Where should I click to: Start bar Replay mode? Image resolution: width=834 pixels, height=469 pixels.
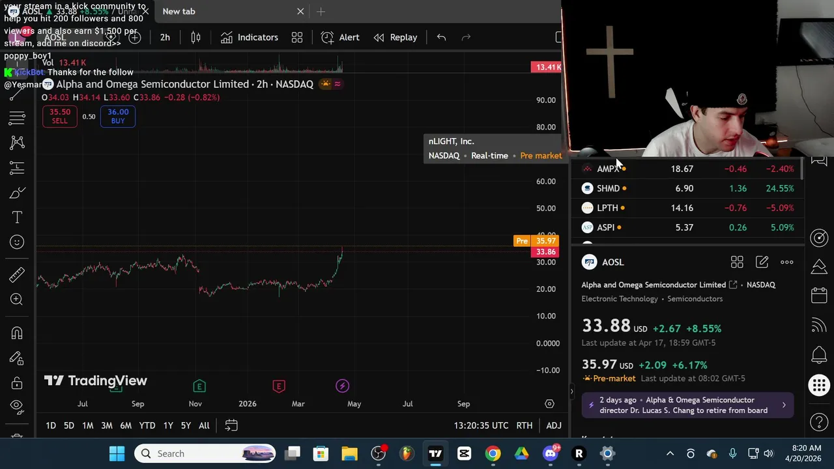pyautogui.click(x=395, y=37)
